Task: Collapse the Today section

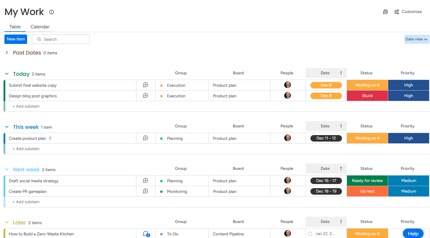Action: [7, 74]
